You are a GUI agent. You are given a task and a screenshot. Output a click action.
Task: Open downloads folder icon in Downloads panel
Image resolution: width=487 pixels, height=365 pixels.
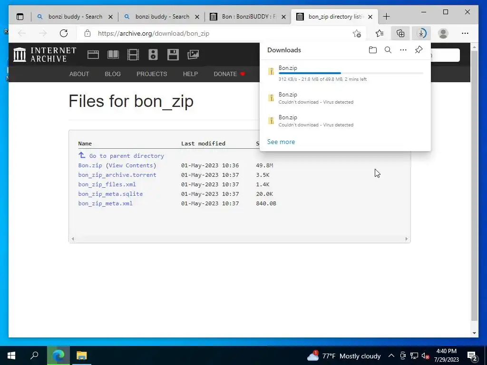coord(373,50)
